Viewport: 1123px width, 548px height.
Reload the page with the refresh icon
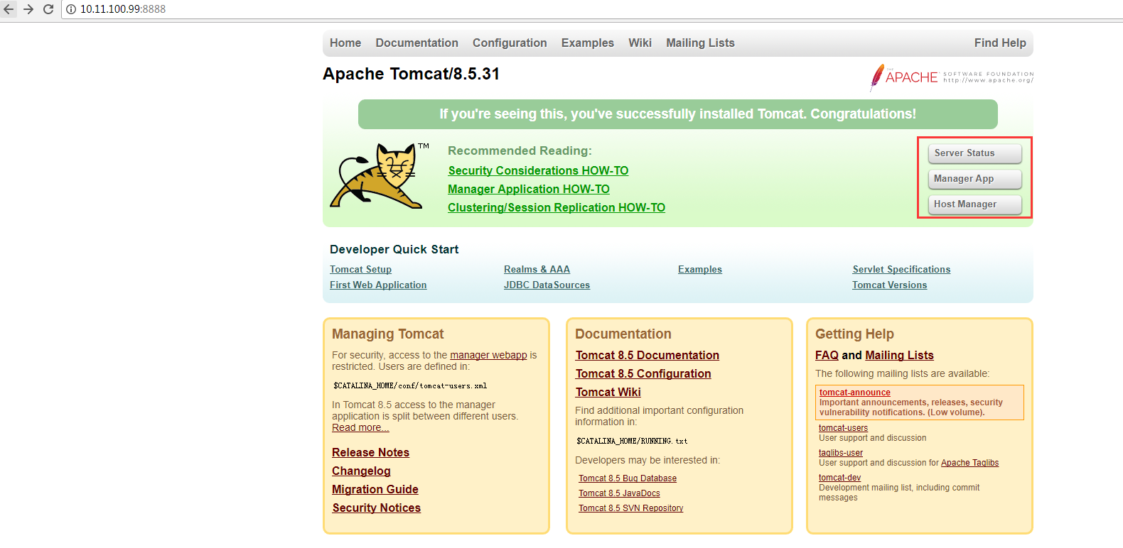coord(48,9)
